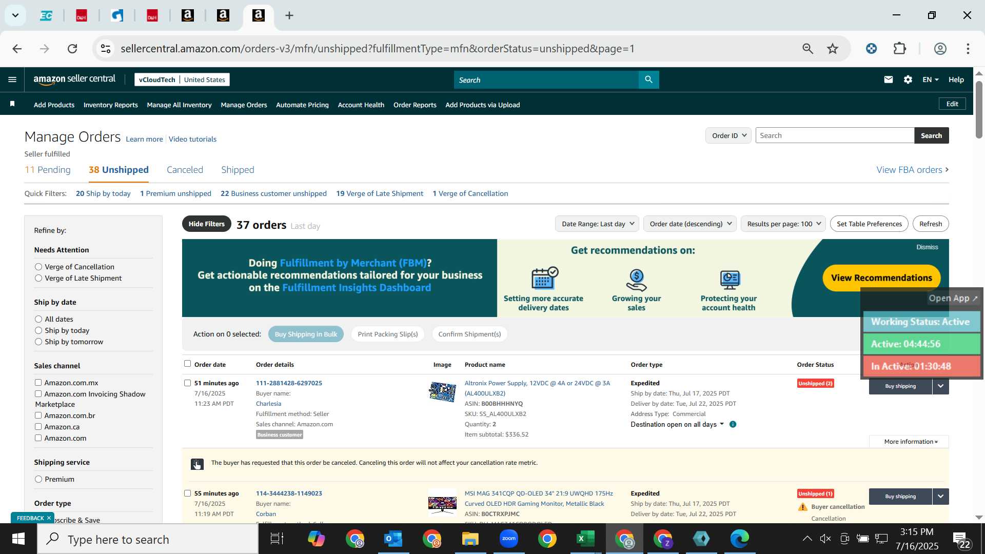Click the Order ID search input field
Image resolution: width=985 pixels, height=554 pixels.
[x=835, y=135]
